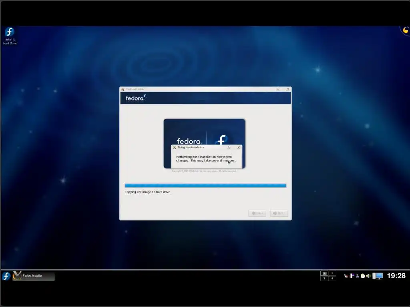Click the padlock tray icon
Image resolution: width=410 pixels, height=307 pixels.
click(x=358, y=276)
